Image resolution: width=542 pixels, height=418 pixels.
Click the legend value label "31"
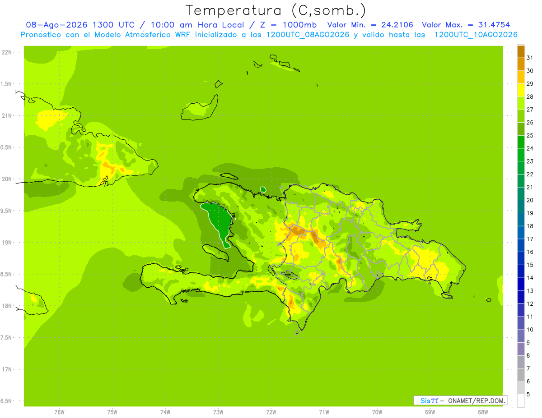coord(530,58)
